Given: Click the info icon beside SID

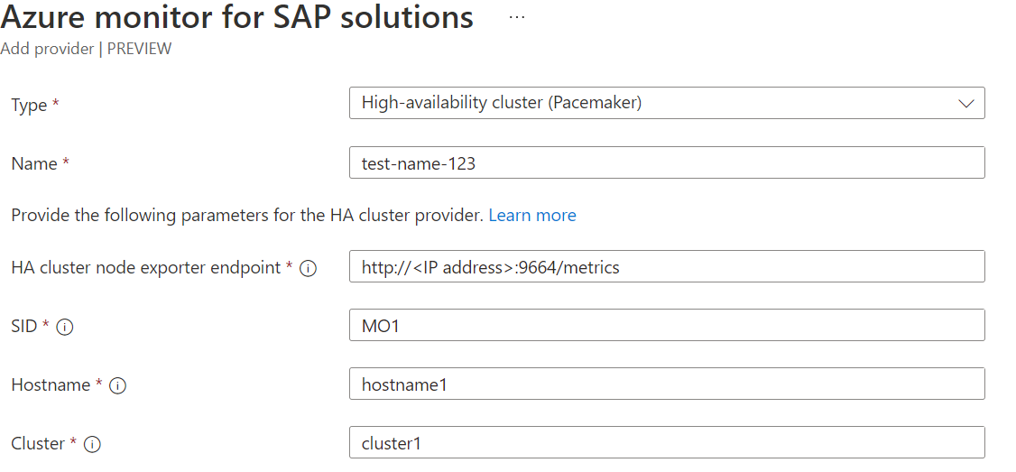Looking at the screenshot, I should (65, 328).
